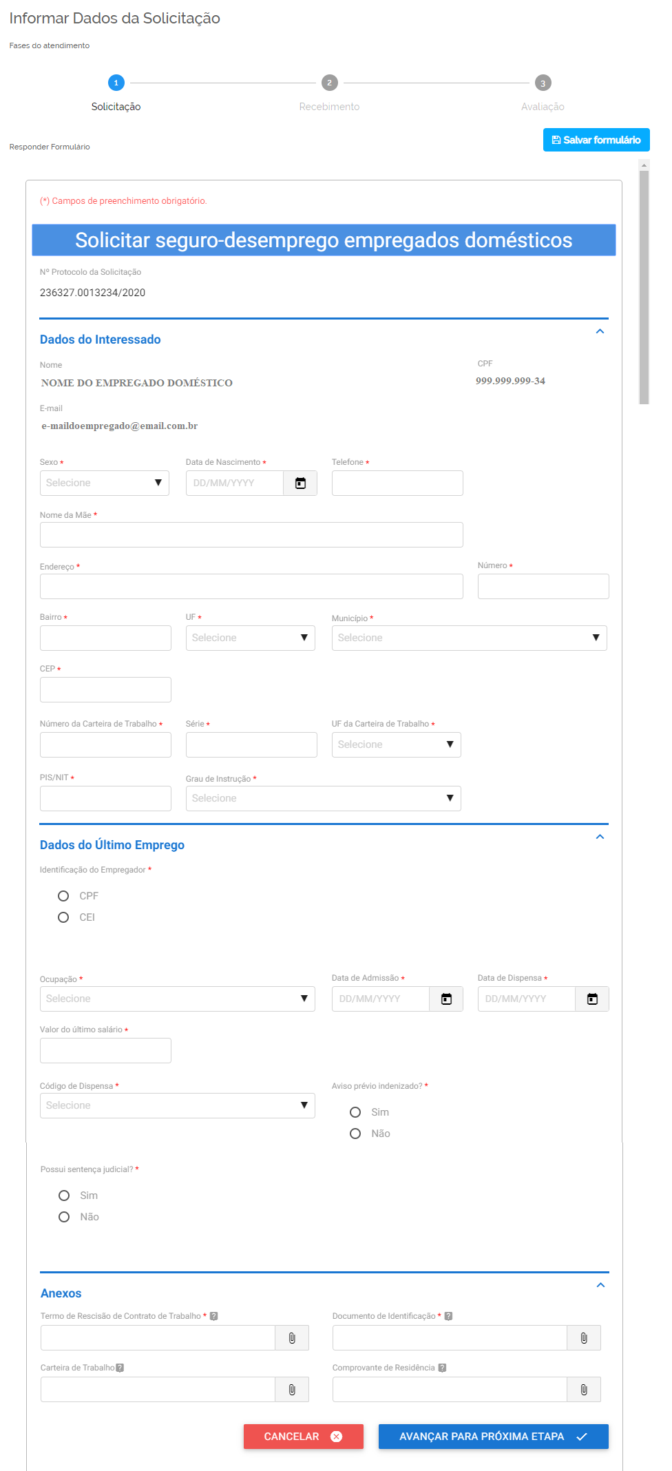The width and height of the screenshot is (672, 1471).
Task: Select CPF as employer identification
Action: [x=63, y=896]
